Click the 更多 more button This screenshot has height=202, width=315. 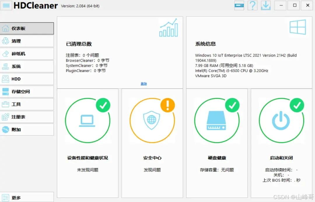[27, 198]
